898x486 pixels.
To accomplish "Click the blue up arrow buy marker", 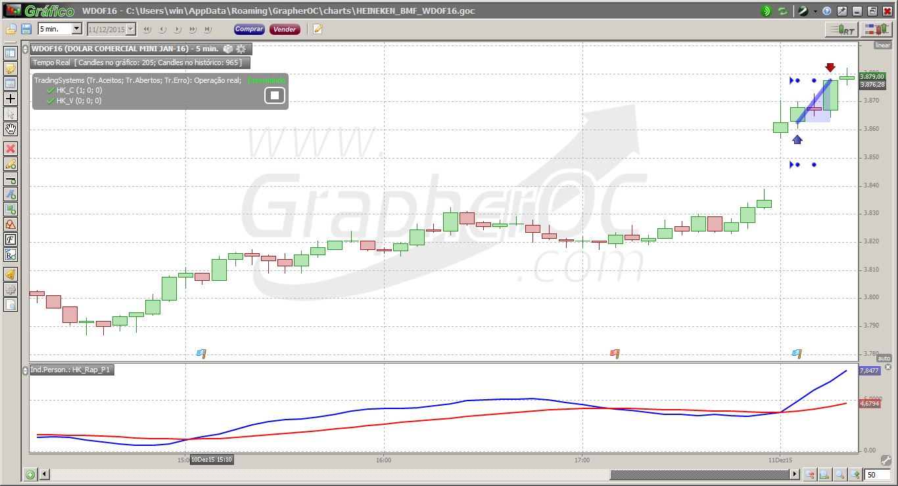I will coord(797,139).
